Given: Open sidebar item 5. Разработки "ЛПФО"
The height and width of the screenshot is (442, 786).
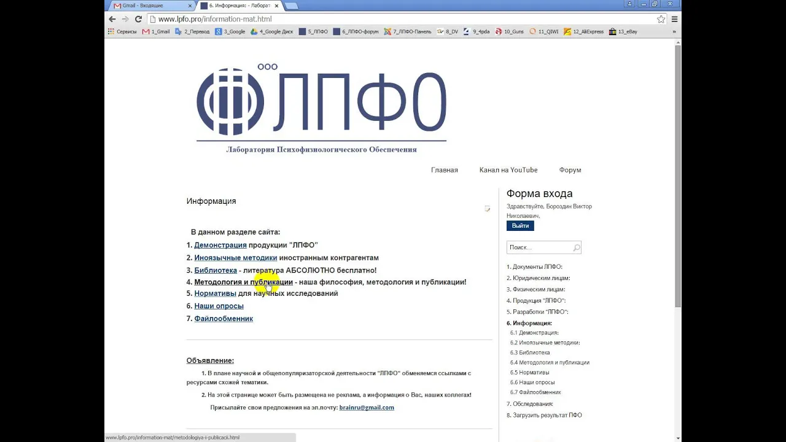Looking at the screenshot, I should click(x=537, y=312).
